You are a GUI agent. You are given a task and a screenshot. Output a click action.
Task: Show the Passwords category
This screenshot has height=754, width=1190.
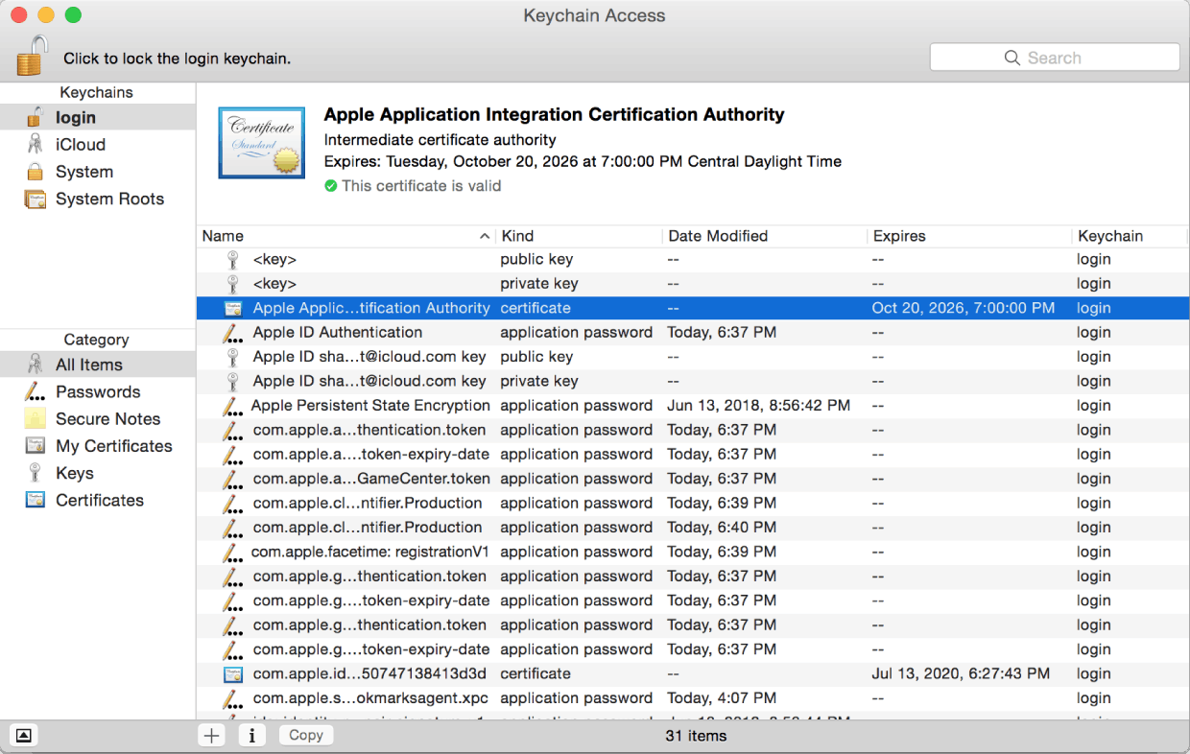[98, 391]
